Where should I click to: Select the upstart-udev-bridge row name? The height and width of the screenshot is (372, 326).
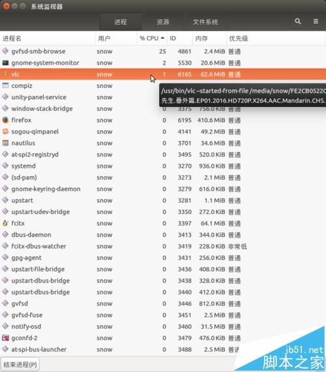pos(40,212)
